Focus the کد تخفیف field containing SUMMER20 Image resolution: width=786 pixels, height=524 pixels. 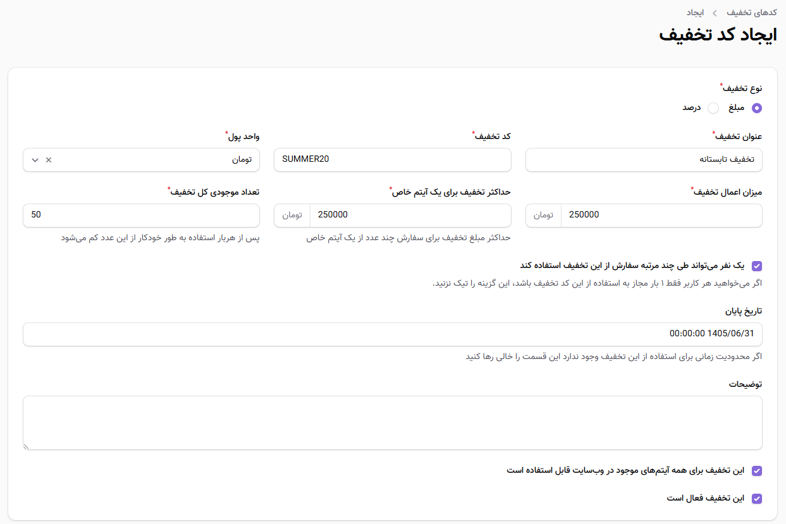click(392, 160)
